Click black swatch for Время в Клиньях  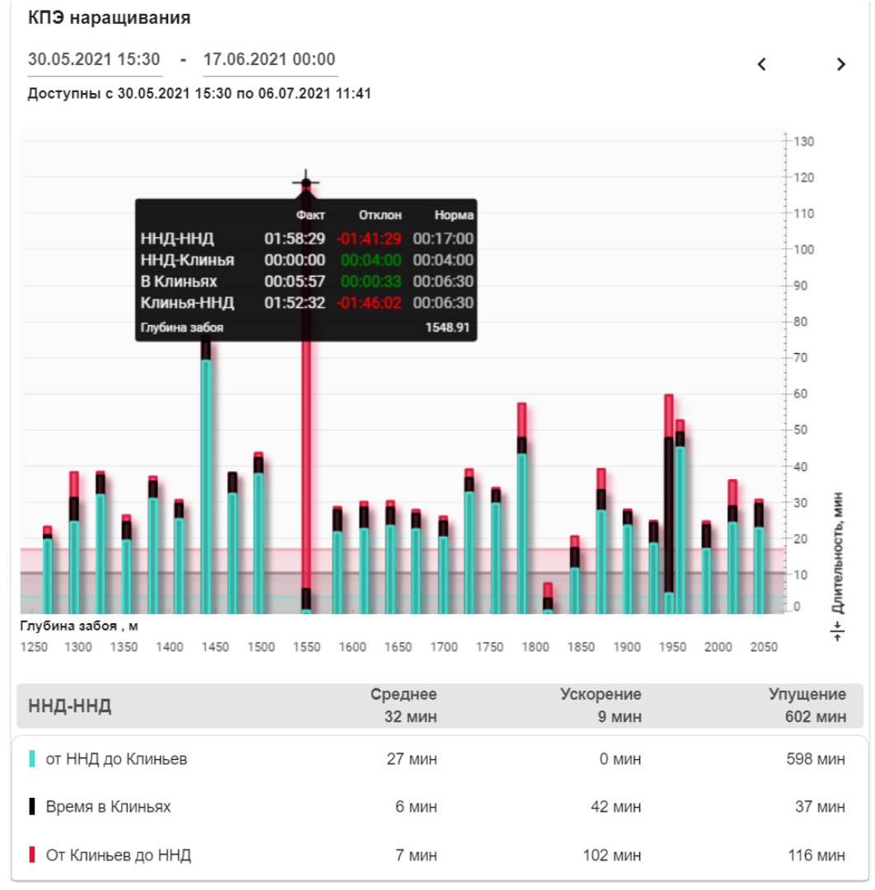pos(32,807)
